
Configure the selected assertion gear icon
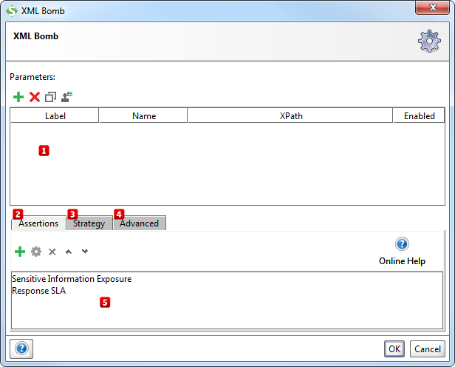pos(36,252)
